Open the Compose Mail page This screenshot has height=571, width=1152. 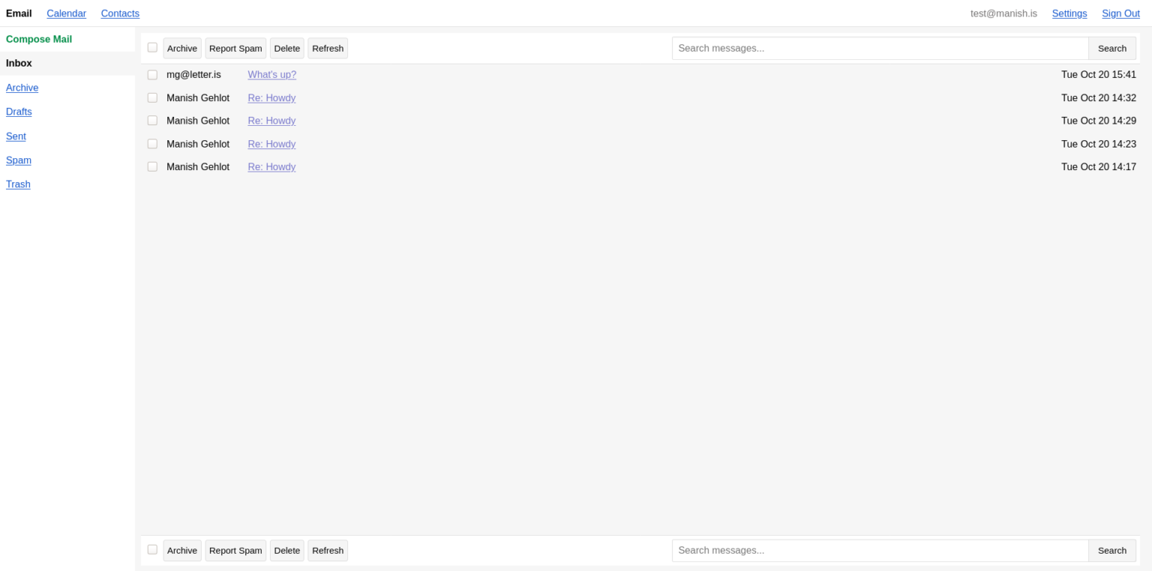point(38,39)
